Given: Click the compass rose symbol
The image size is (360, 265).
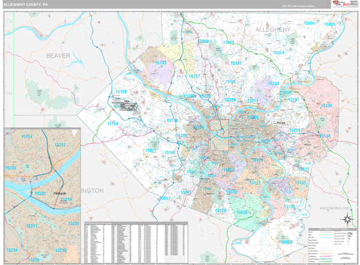Looking at the screenshot, I should 347,219.
